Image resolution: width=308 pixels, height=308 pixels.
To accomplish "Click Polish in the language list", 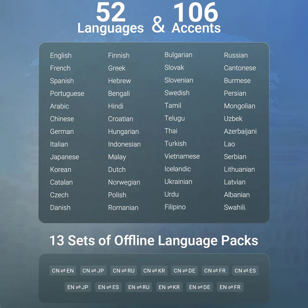I will click(117, 195).
